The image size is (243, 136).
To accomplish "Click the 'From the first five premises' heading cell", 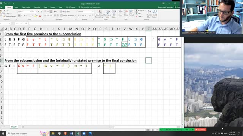I will (43, 34).
